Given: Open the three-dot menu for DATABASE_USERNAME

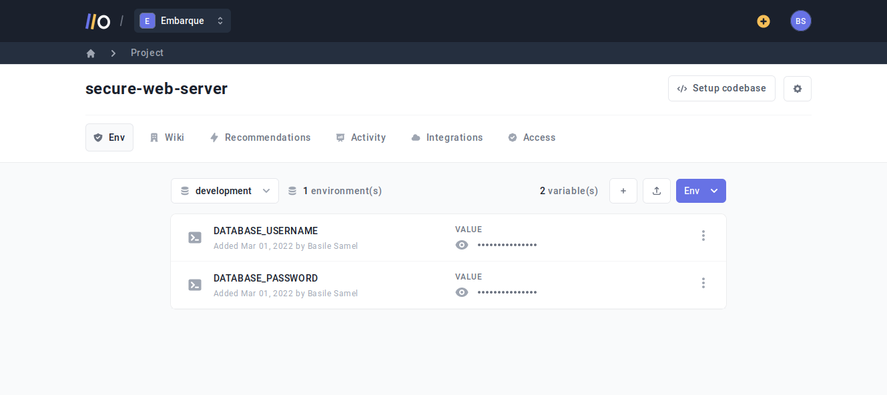Looking at the screenshot, I should click(703, 236).
